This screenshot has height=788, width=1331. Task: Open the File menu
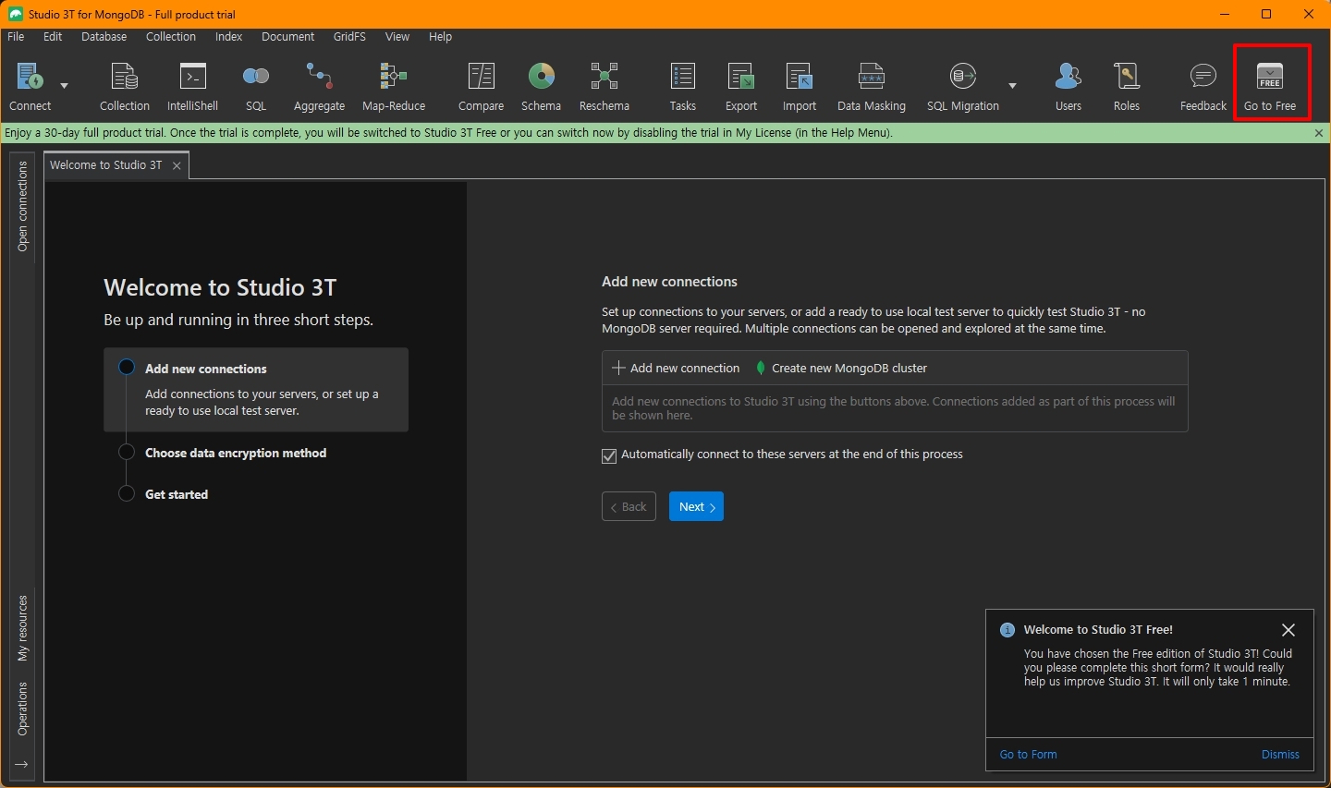coord(16,37)
